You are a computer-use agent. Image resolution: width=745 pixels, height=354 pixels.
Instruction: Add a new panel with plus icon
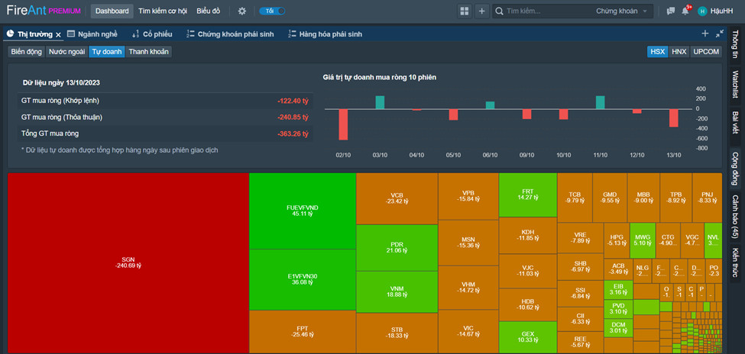coord(481,11)
